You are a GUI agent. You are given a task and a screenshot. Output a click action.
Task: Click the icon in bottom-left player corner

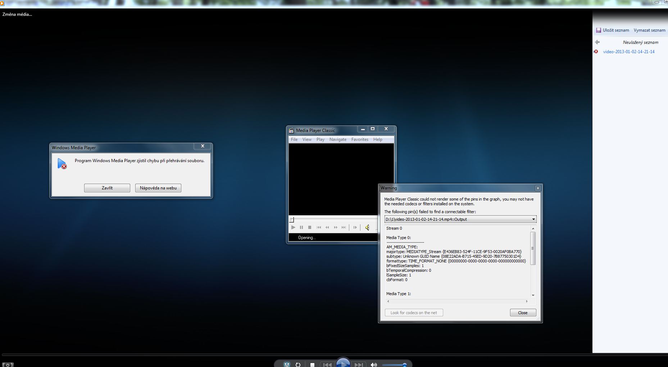[8, 365]
